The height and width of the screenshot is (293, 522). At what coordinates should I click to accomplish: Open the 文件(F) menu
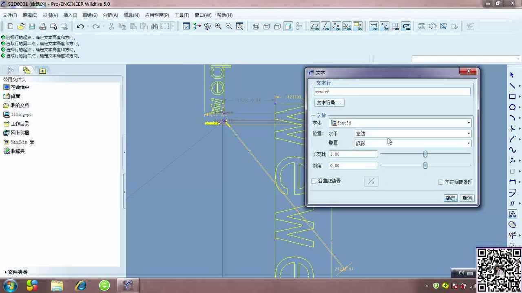(10, 15)
